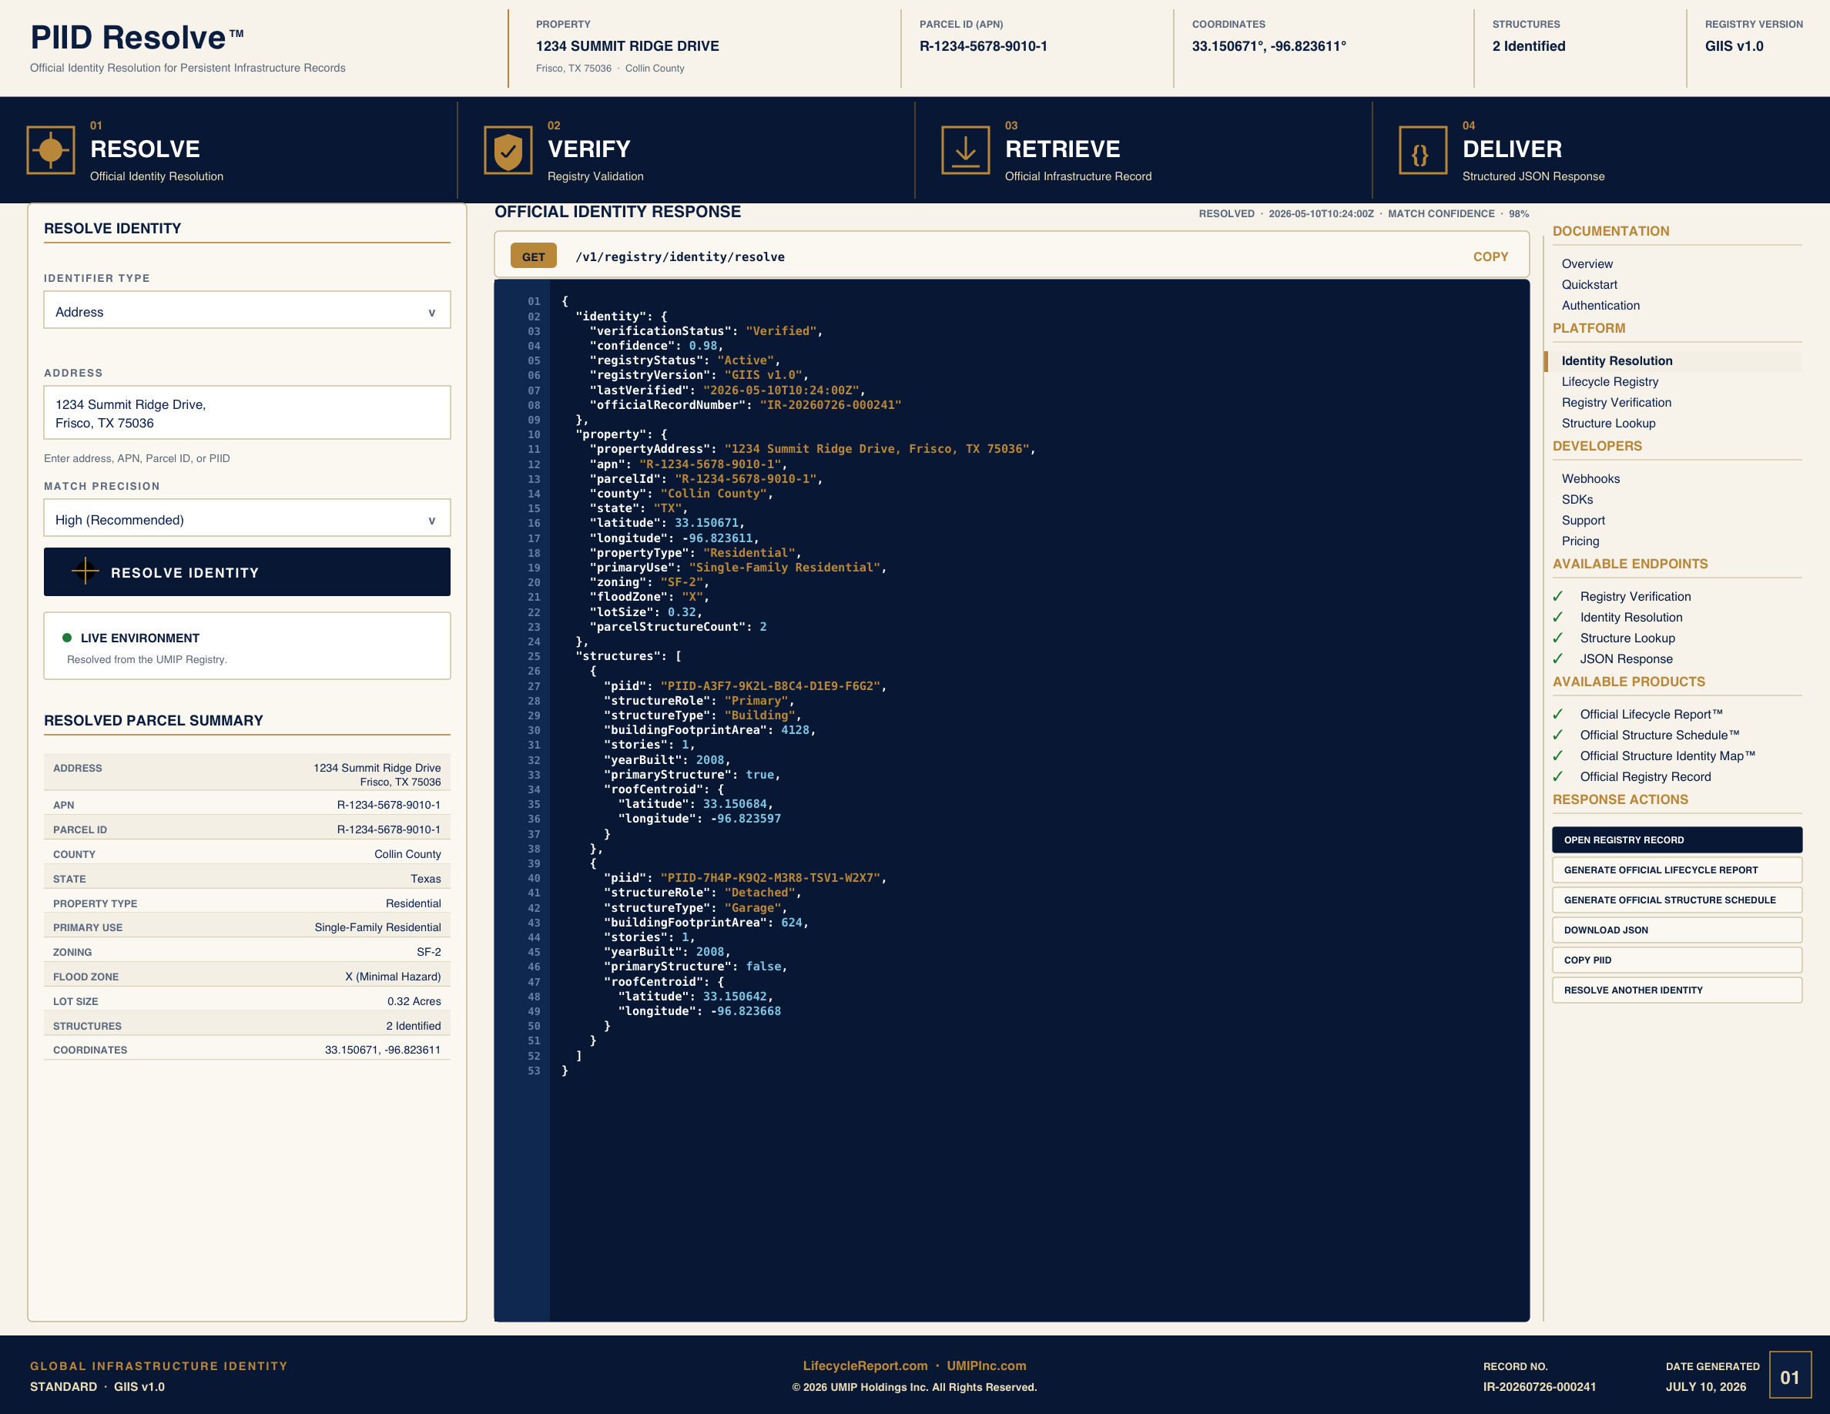The width and height of the screenshot is (1830, 1414).
Task: Click checkmark beside Official Structure Schedule
Action: pyautogui.click(x=1557, y=735)
